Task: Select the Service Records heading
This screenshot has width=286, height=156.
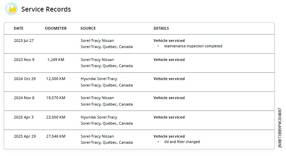Action: pos(46,9)
